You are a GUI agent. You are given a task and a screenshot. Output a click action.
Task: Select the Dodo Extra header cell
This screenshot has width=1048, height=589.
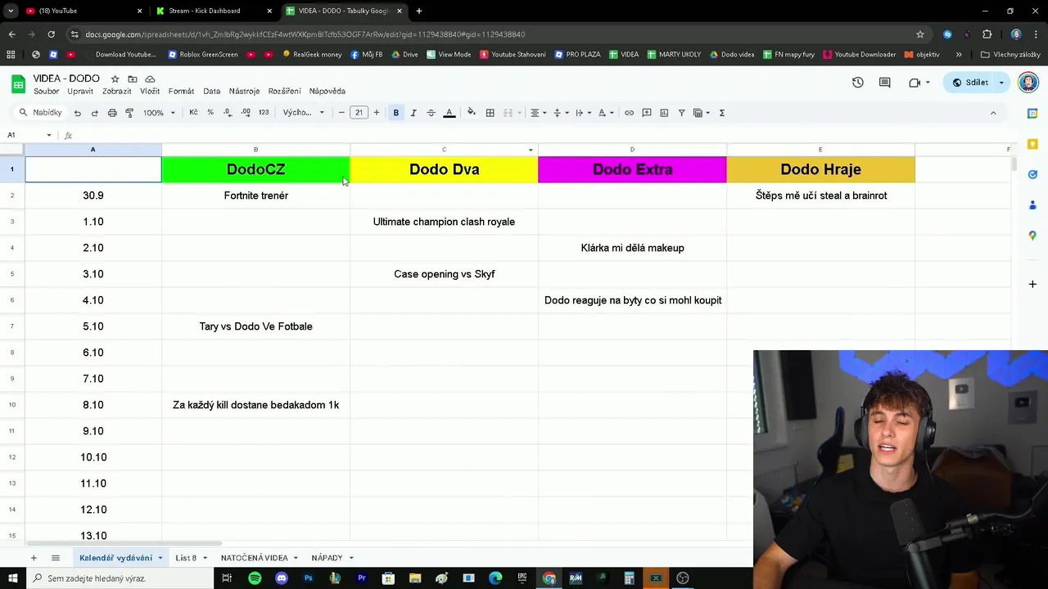(x=632, y=169)
